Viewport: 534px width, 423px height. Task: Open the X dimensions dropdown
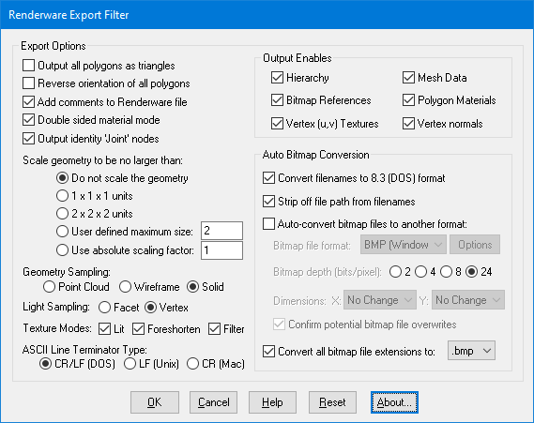coord(380,300)
